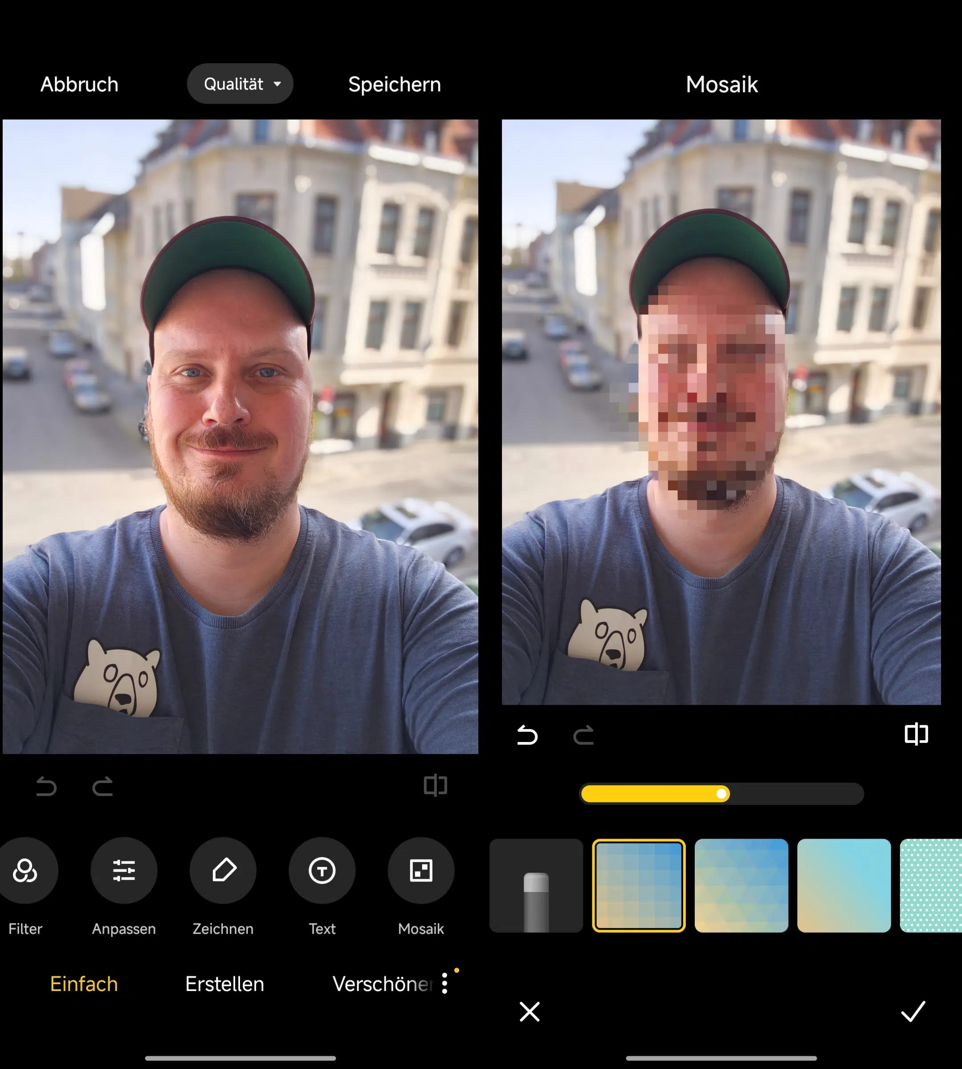Redo in the left editor screen
Image resolution: width=962 pixels, height=1069 pixels.
point(102,786)
